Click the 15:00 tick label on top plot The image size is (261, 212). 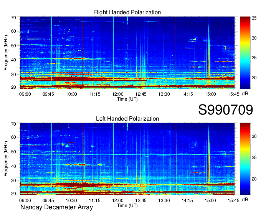210,94
